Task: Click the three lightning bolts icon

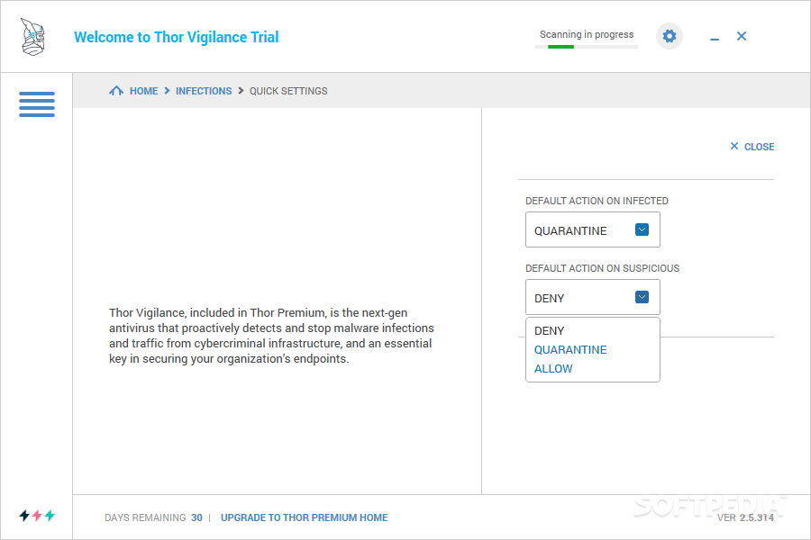Action: [37, 515]
